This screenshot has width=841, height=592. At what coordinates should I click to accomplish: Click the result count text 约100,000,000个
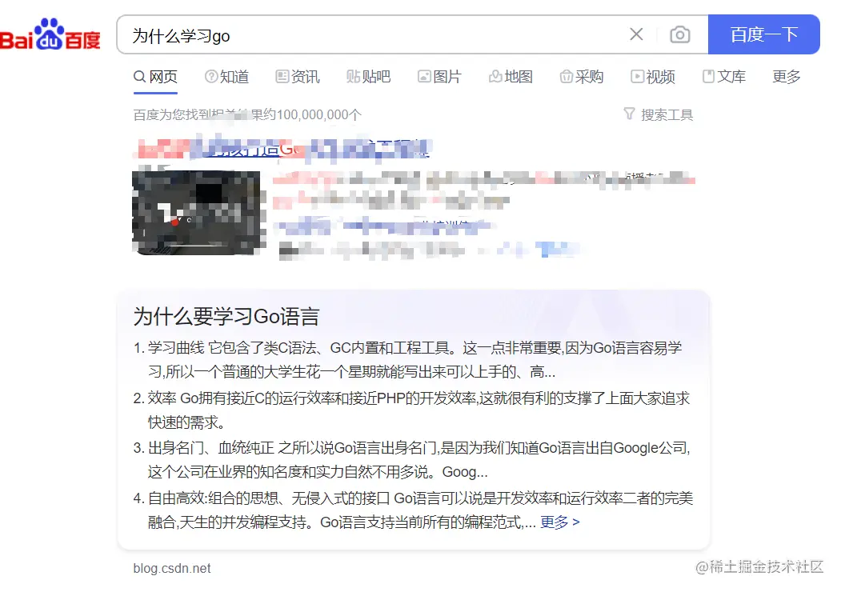pyautogui.click(x=313, y=114)
